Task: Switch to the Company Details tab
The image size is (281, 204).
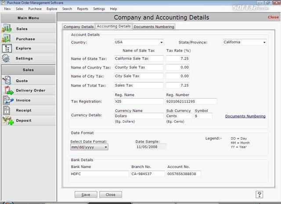Action: (79, 27)
